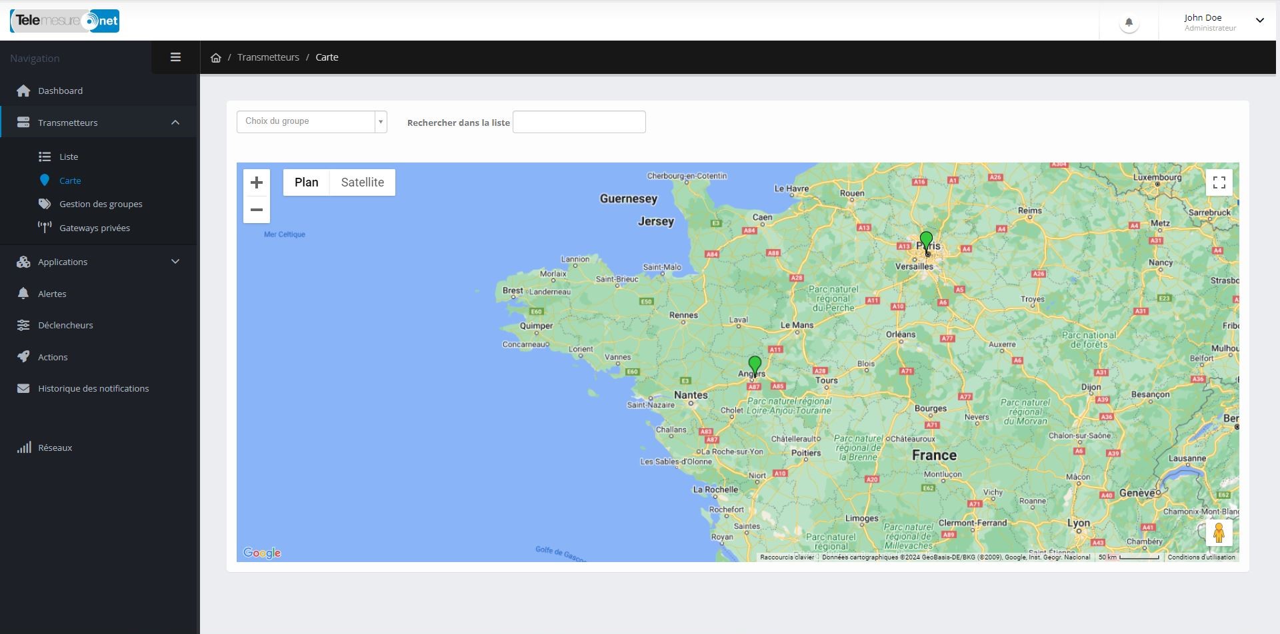The image size is (1280, 634).
Task: Open Conditions d'utilisation link
Action: pyautogui.click(x=1201, y=557)
